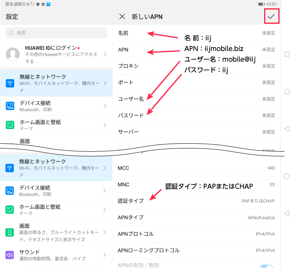Image resolution: width=293 pixels, height=268 pixels.
Task: Click 未設定 value beside 名前
Action: [x=268, y=33]
